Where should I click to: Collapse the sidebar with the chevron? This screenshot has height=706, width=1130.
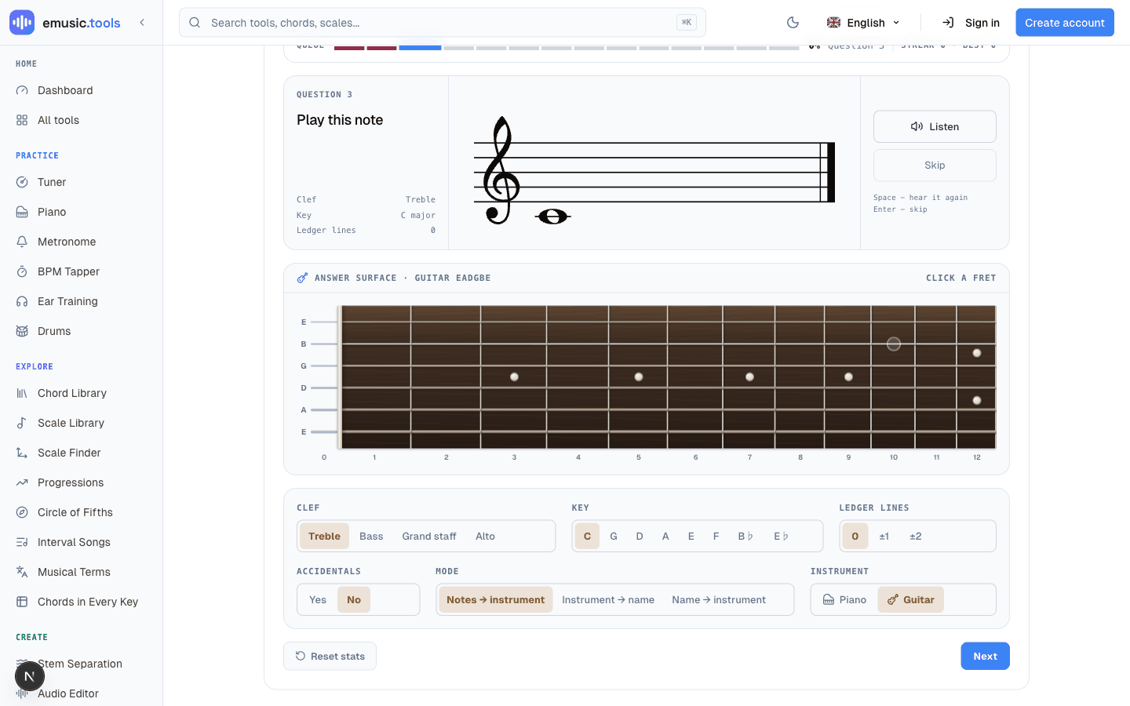(142, 23)
